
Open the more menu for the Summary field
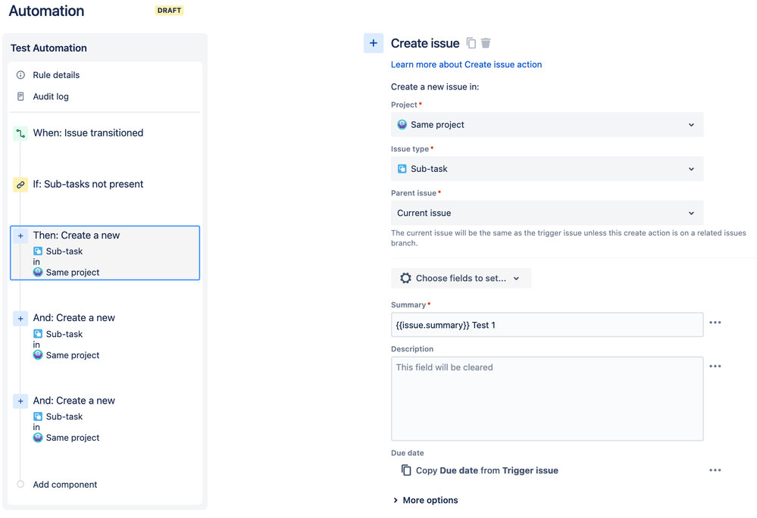[x=715, y=322]
